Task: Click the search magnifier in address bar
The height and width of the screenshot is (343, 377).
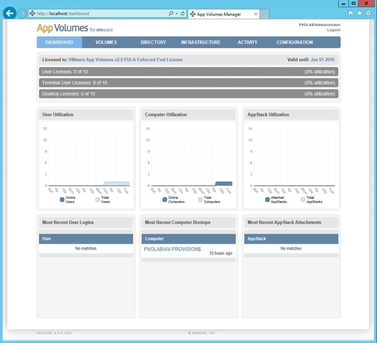Action: (x=171, y=13)
